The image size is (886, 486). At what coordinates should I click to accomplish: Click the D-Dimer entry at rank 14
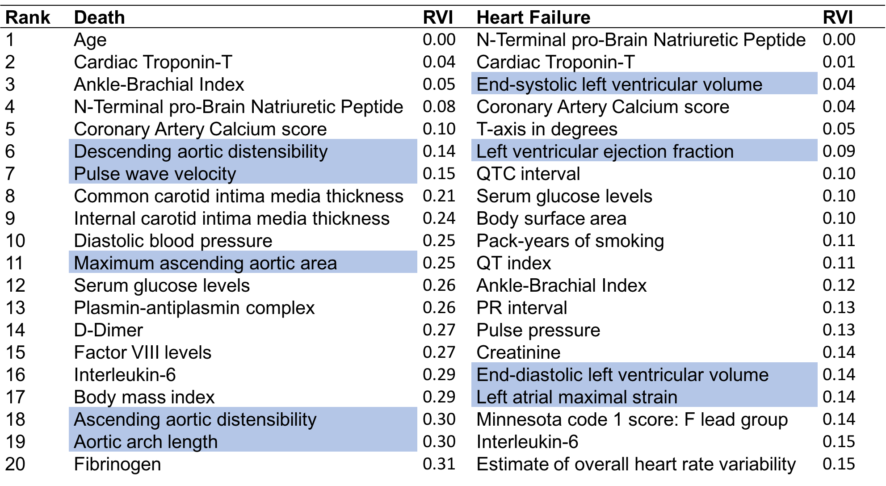click(x=108, y=330)
